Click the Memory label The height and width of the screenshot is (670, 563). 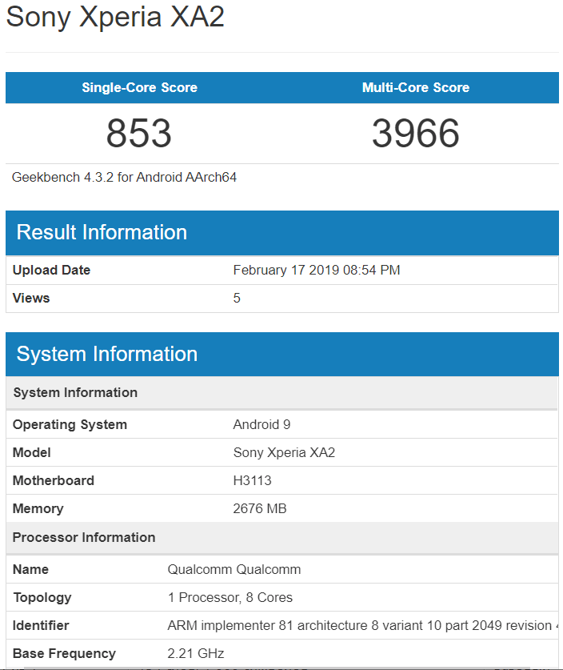tap(38, 509)
